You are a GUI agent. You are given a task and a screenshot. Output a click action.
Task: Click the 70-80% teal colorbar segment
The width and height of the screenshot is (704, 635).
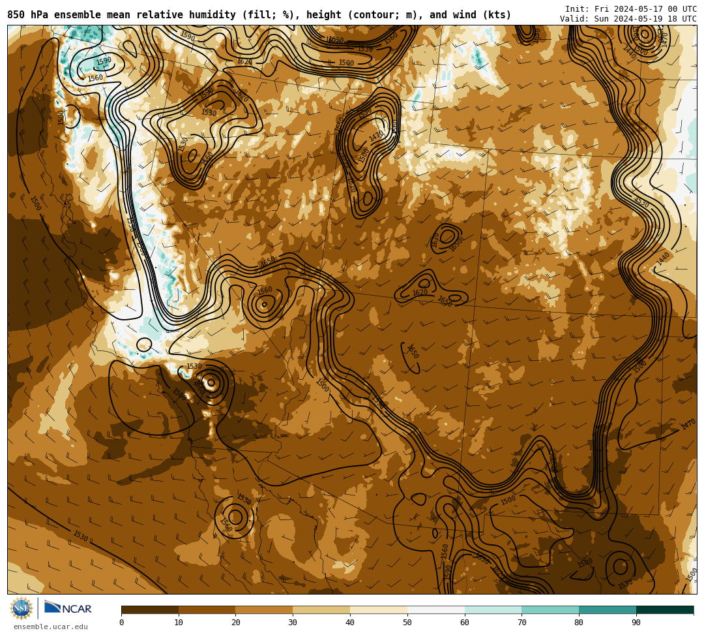(550, 610)
